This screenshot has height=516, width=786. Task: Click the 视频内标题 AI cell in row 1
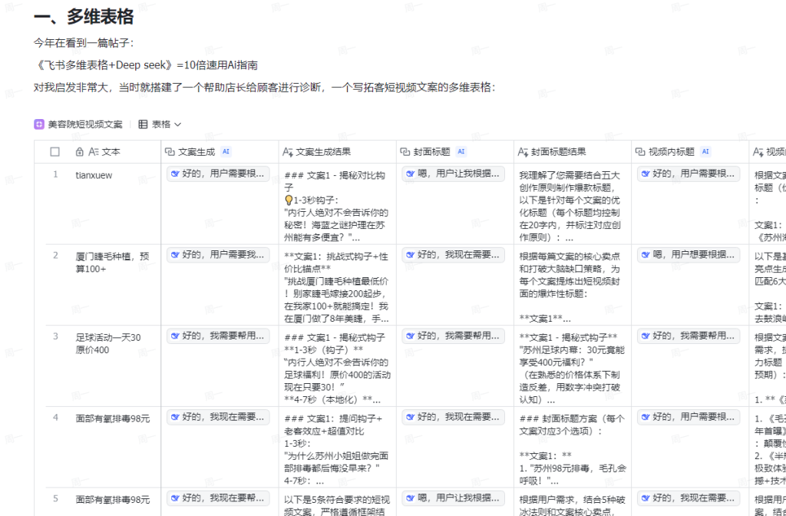689,174
